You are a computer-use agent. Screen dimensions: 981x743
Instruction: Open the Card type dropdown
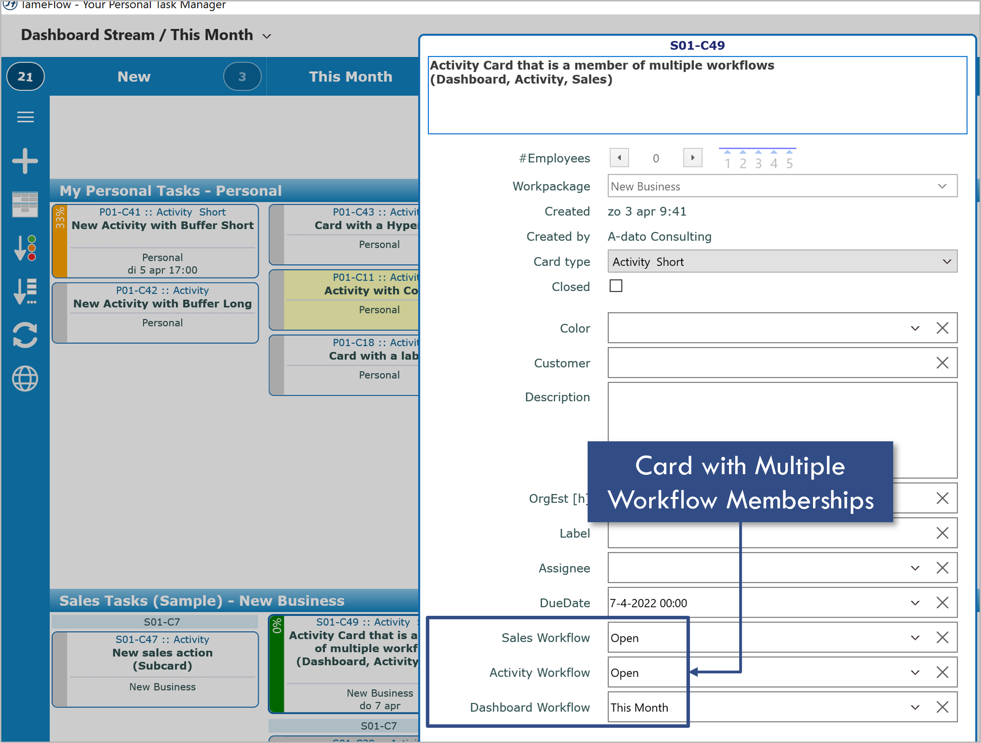[x=947, y=262]
